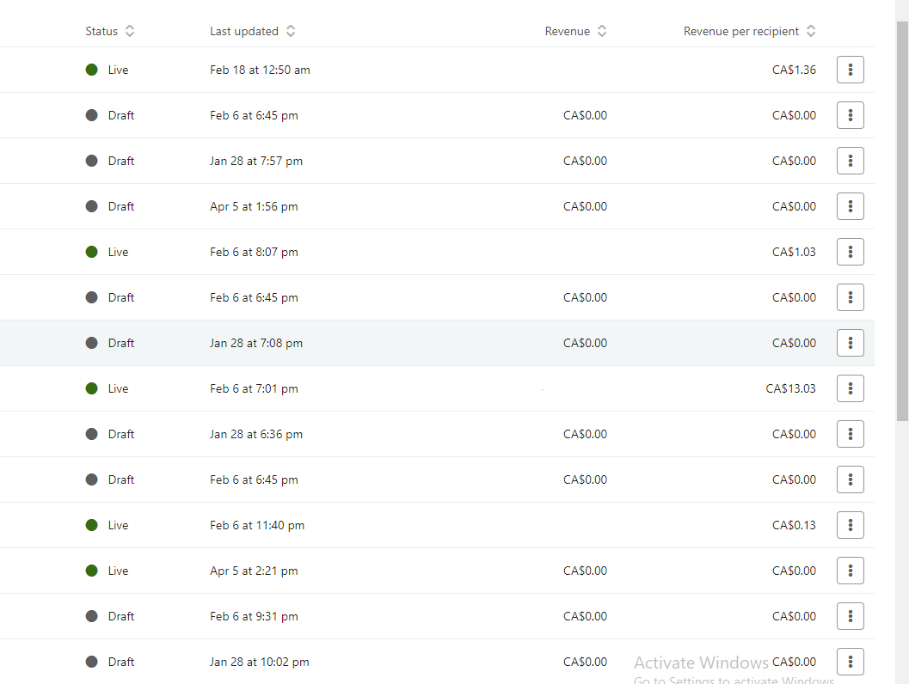909x684 pixels.
Task: Click Live status in Apr 5 2:21 pm row
Action: pyautogui.click(x=107, y=571)
